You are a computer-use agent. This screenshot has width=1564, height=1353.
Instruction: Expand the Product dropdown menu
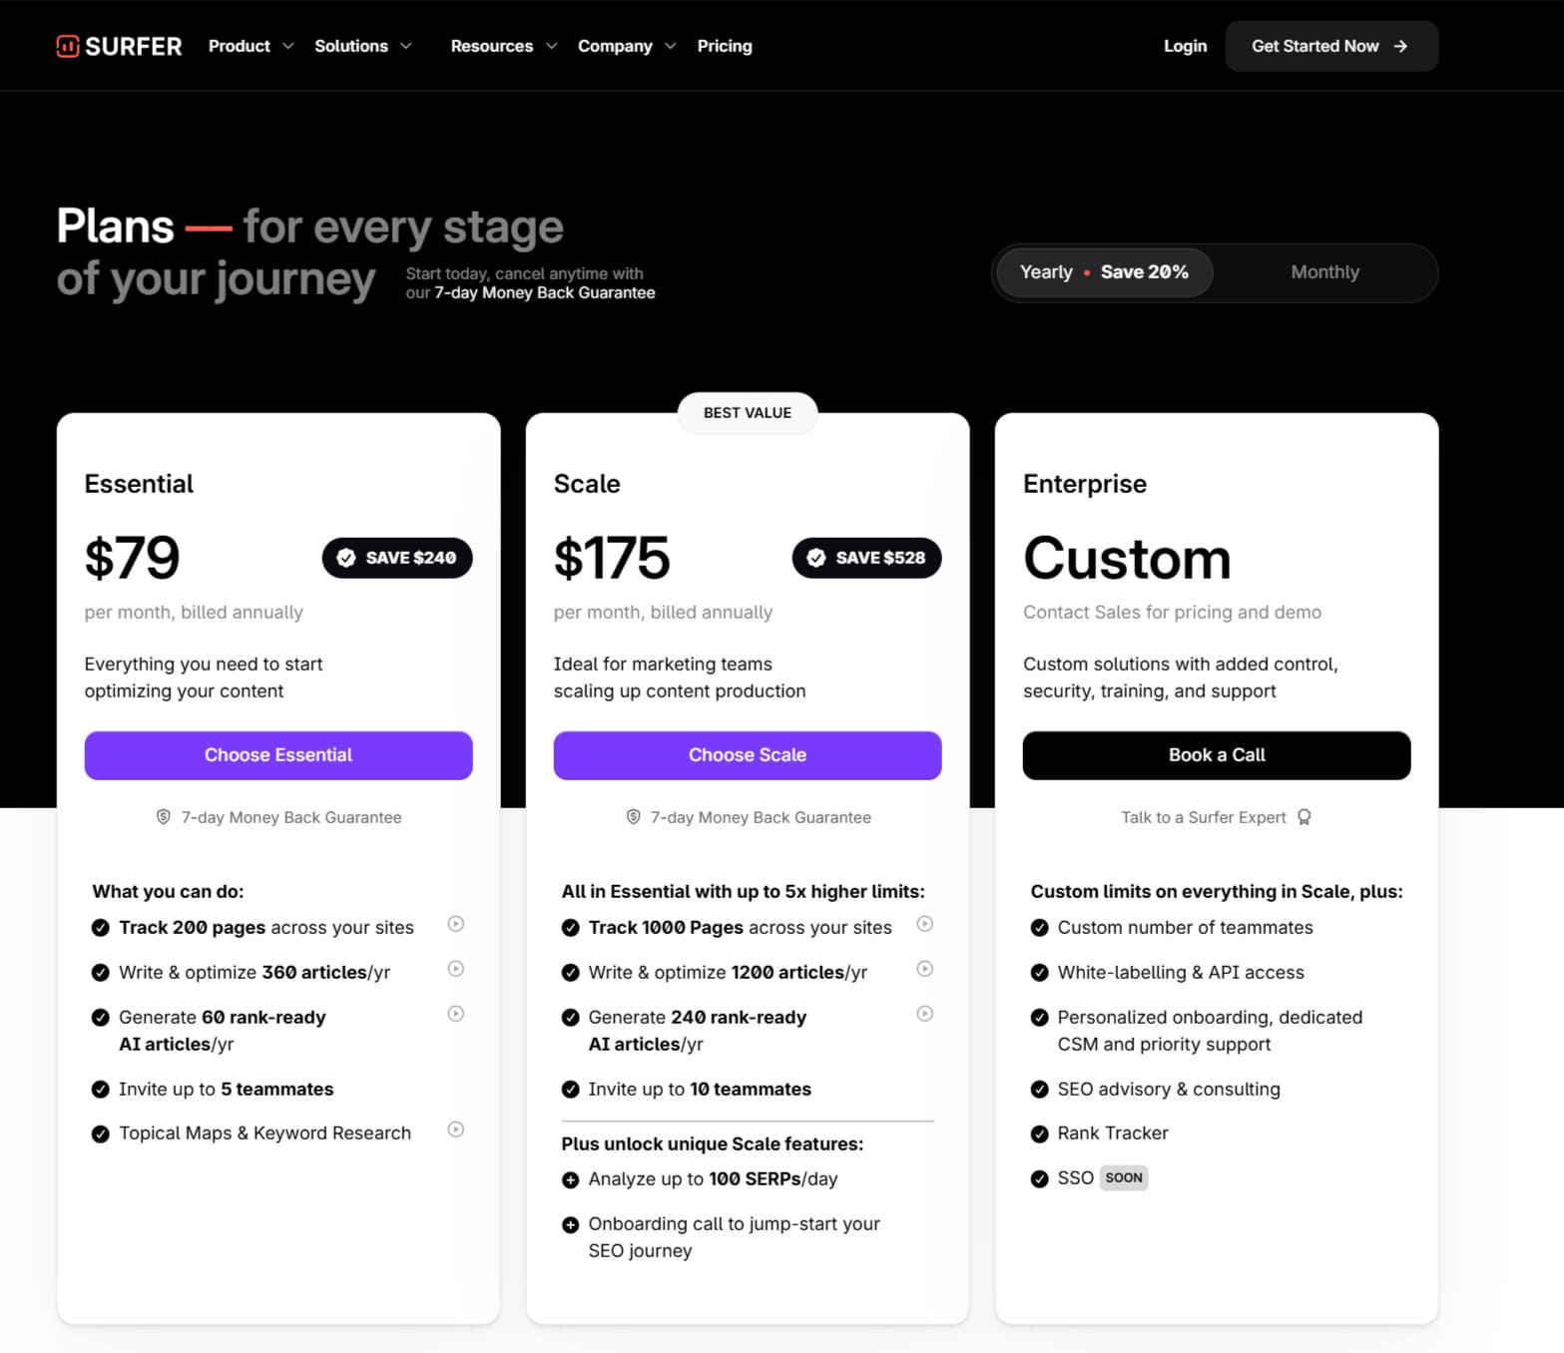(251, 46)
